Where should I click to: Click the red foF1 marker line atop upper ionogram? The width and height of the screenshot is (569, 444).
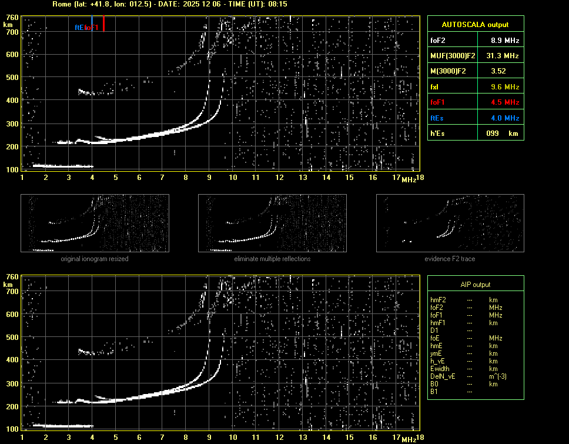[x=104, y=24]
